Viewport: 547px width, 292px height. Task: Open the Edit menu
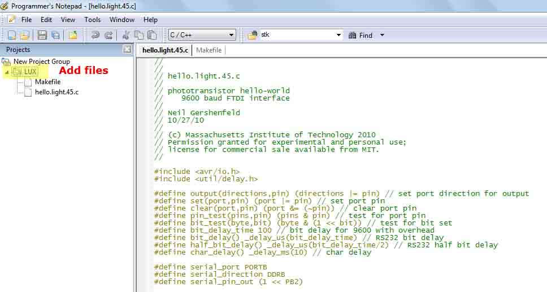[46, 20]
